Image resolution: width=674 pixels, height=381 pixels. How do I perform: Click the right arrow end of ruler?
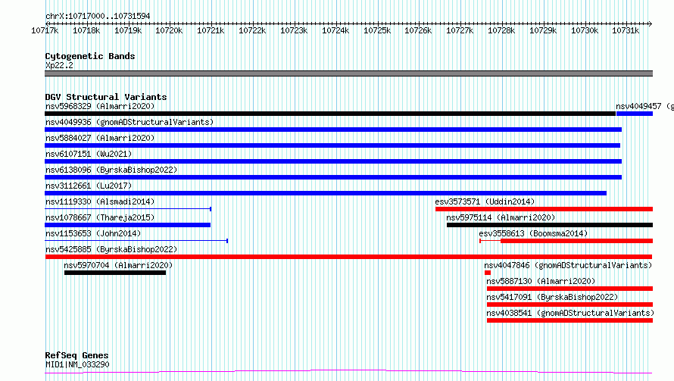pyautogui.click(x=650, y=23)
